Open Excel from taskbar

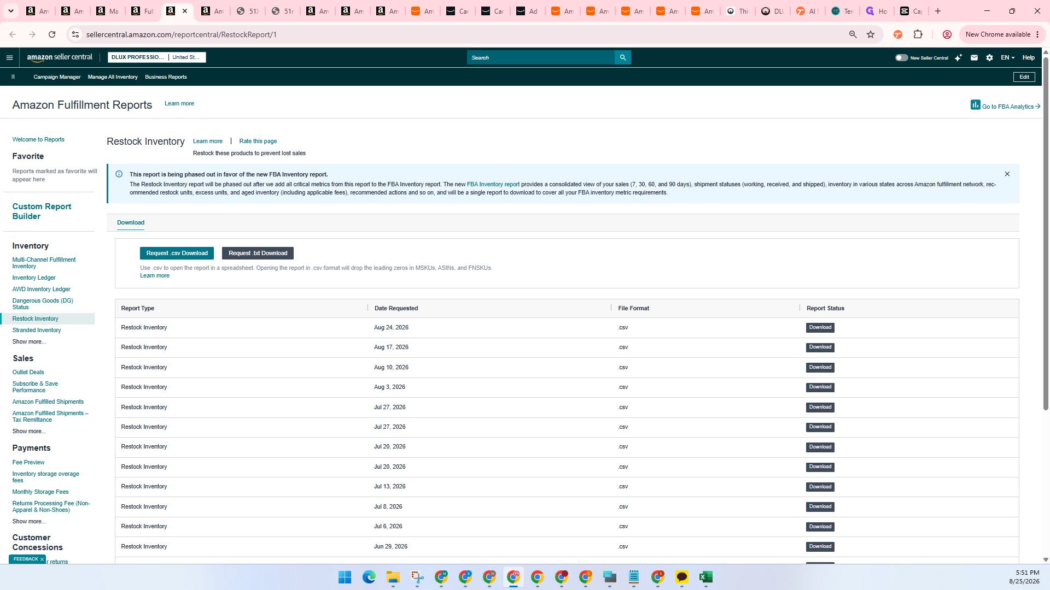705,577
